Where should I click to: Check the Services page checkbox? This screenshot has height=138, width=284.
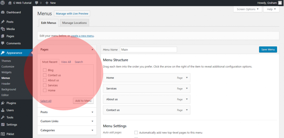(x=45, y=86)
